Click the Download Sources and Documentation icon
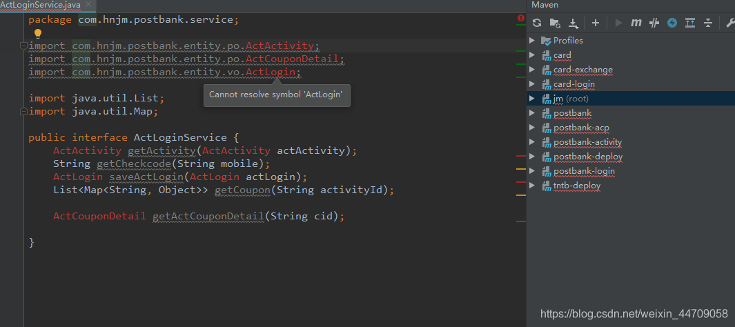 point(573,23)
